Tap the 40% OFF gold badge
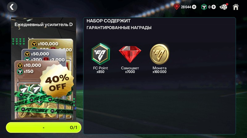 57,81
